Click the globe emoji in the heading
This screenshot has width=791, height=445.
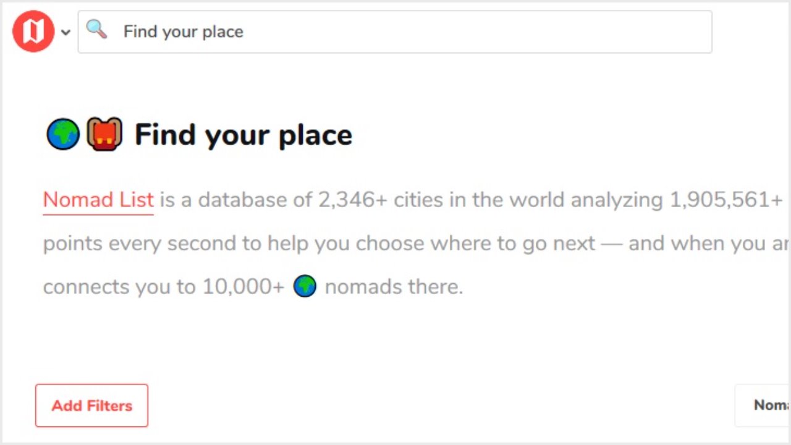(x=63, y=134)
